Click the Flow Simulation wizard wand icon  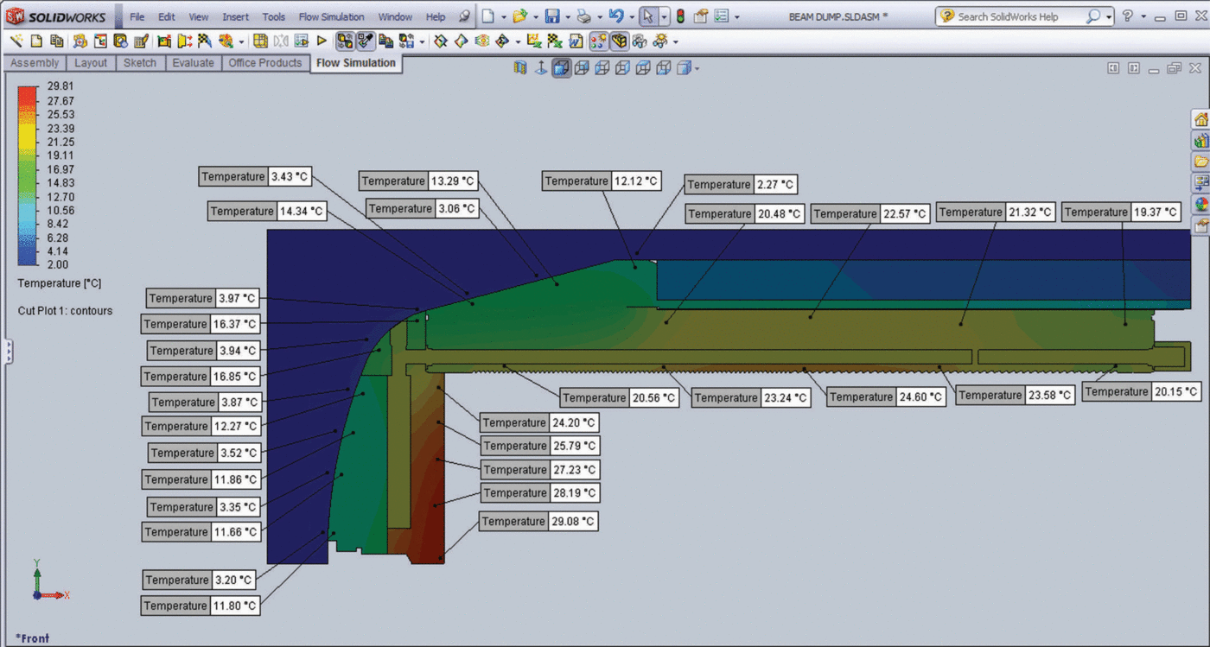point(16,41)
